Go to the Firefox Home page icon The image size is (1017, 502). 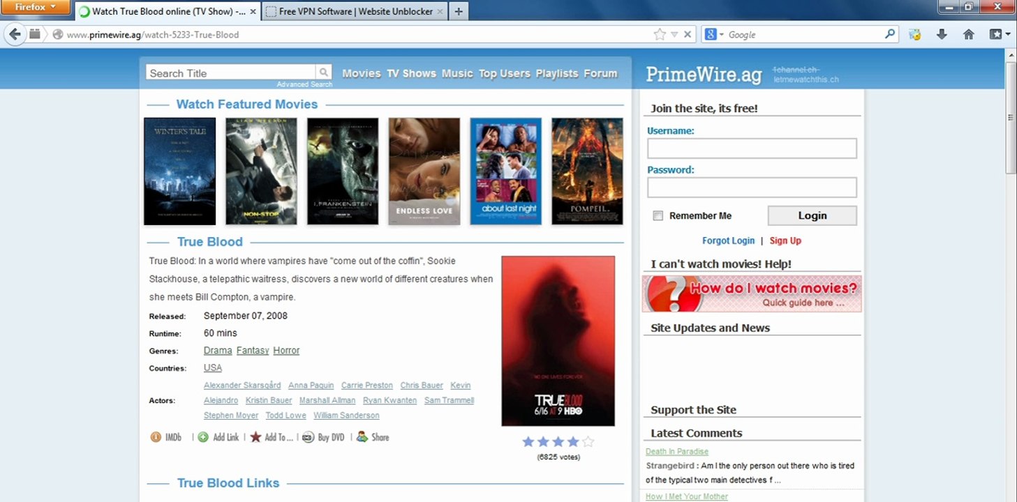tap(968, 34)
